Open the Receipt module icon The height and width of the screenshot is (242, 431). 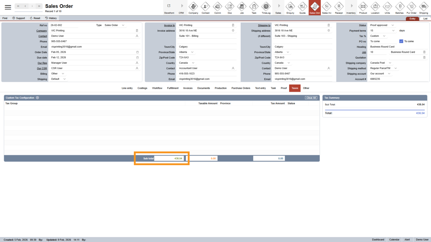339,7
